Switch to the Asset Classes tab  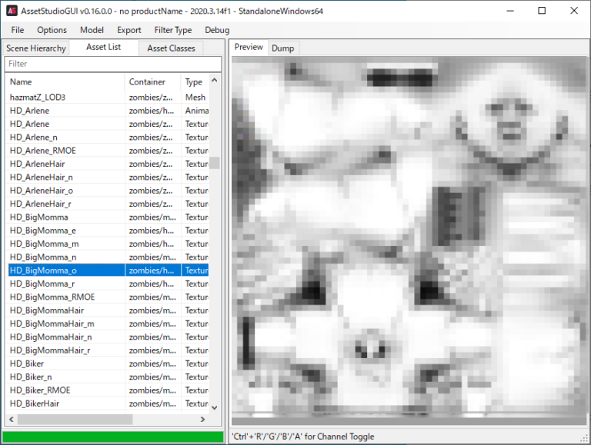point(171,48)
